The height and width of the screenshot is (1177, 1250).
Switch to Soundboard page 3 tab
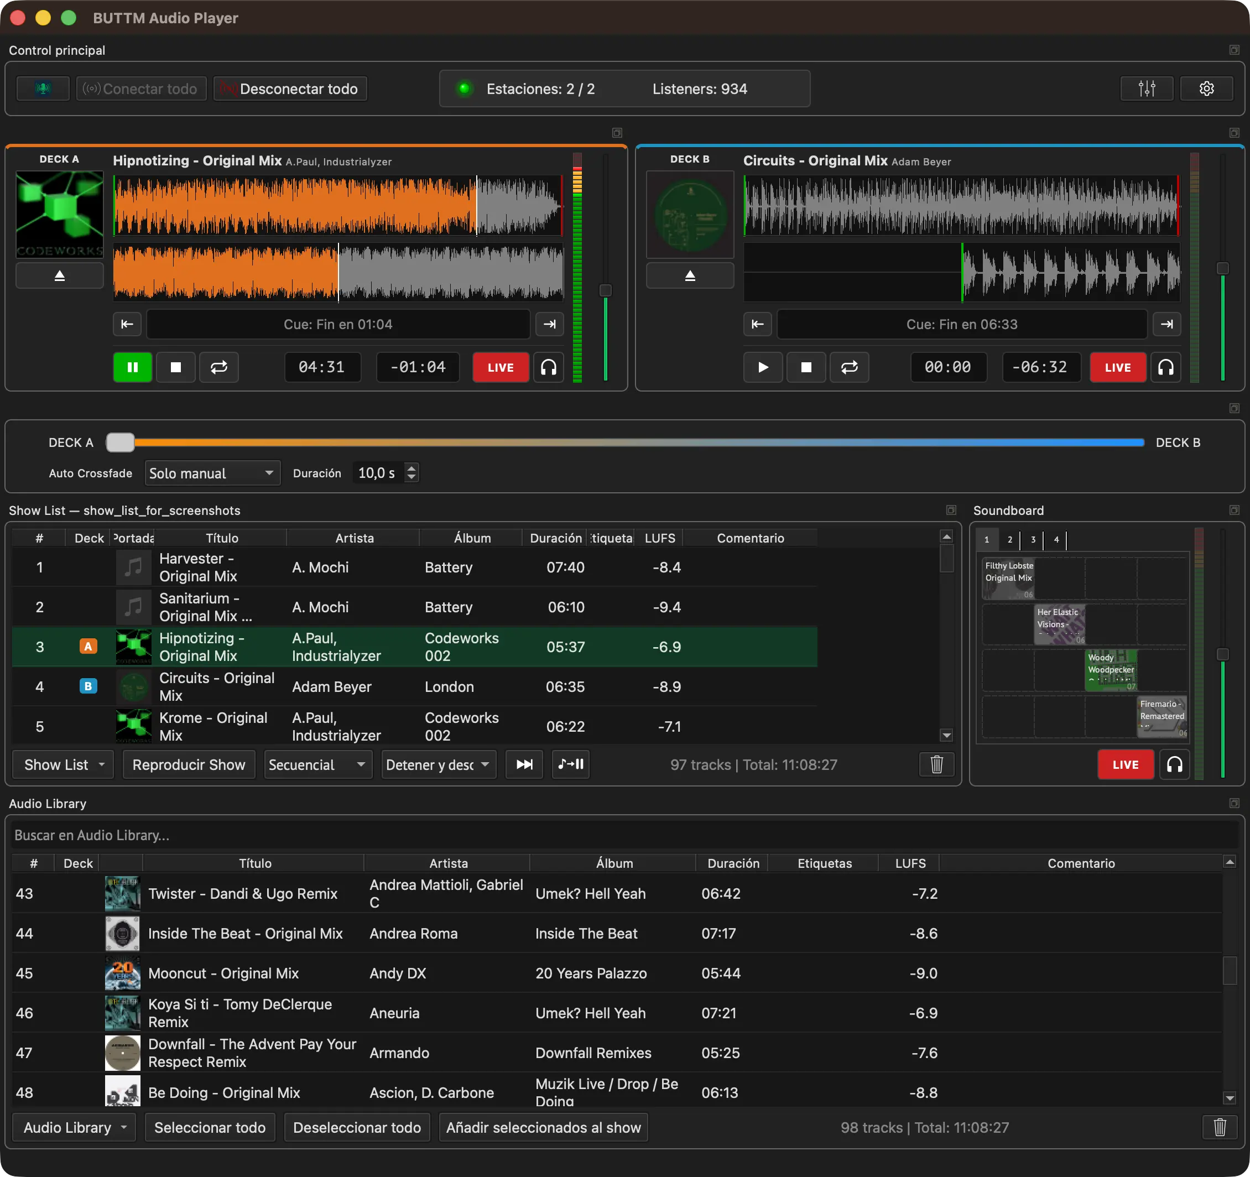(x=1033, y=539)
